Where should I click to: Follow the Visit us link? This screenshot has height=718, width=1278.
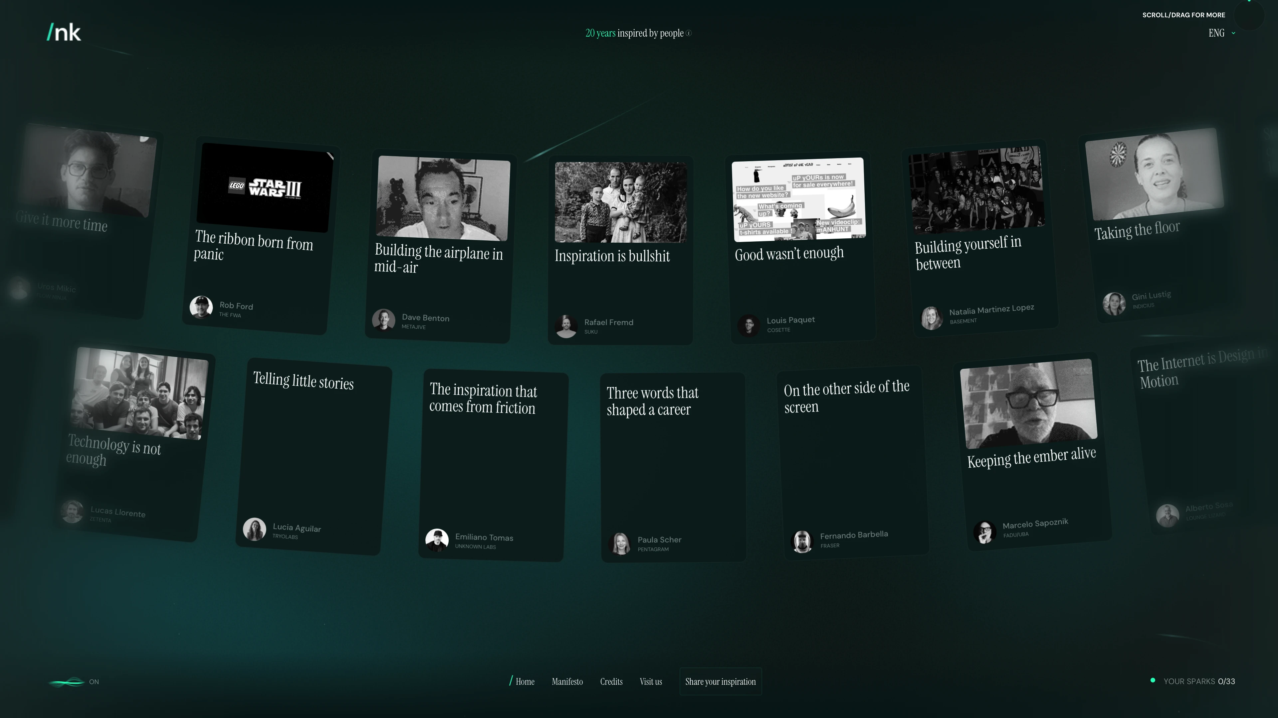(650, 681)
